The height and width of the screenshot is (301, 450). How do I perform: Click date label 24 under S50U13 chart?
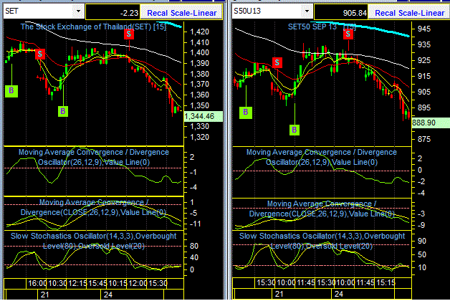coord(339,294)
